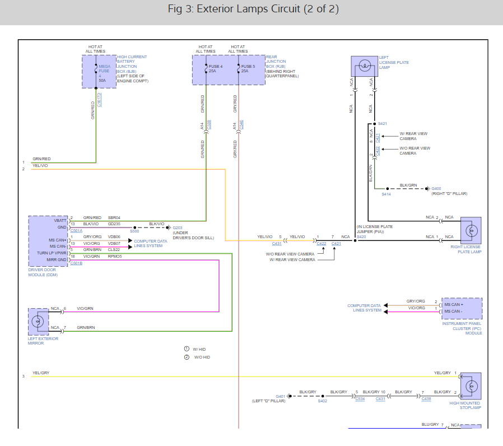Open the C934 connector link
503x446 pixels.
360,399
